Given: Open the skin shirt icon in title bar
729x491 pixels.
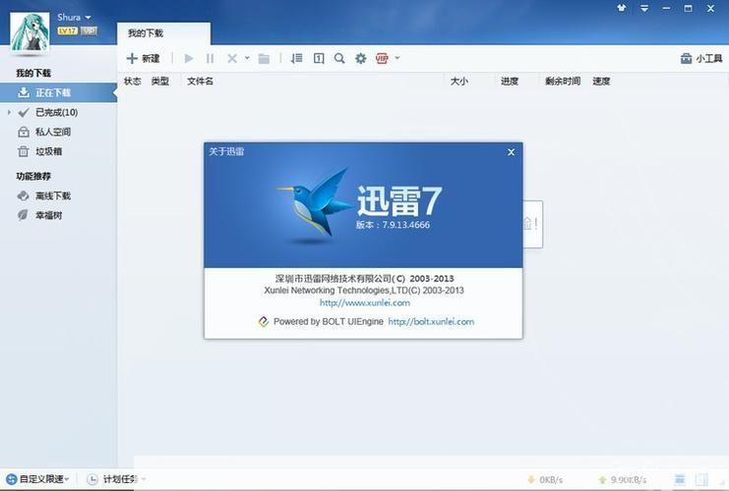Looking at the screenshot, I should [622, 8].
